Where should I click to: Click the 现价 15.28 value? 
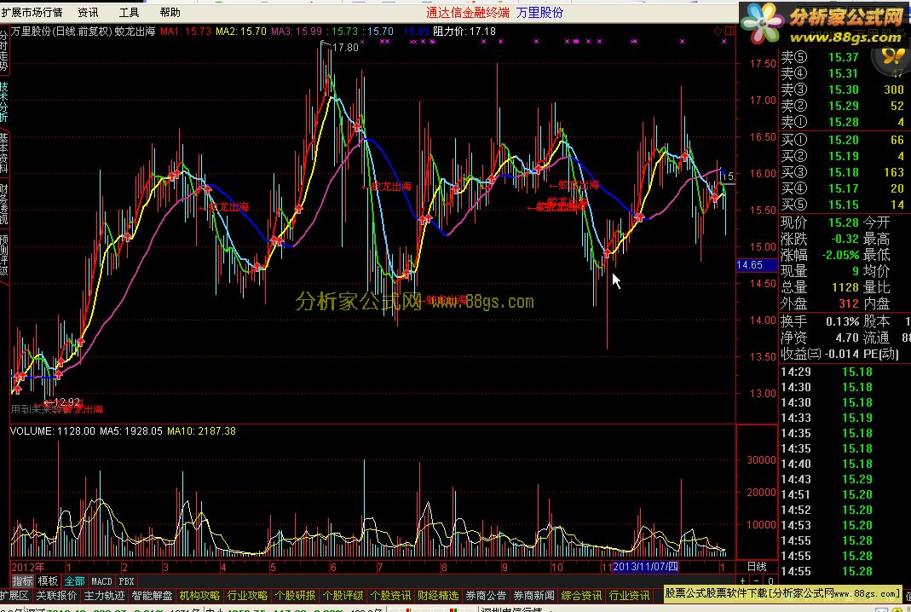[843, 222]
